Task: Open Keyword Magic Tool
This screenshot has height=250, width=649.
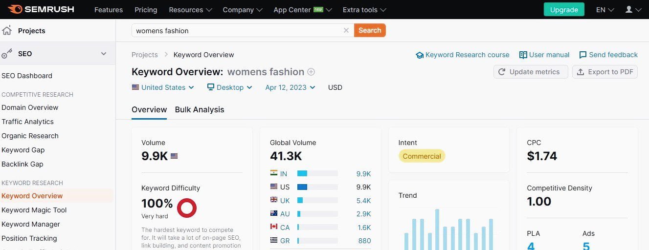Action: tap(34, 210)
